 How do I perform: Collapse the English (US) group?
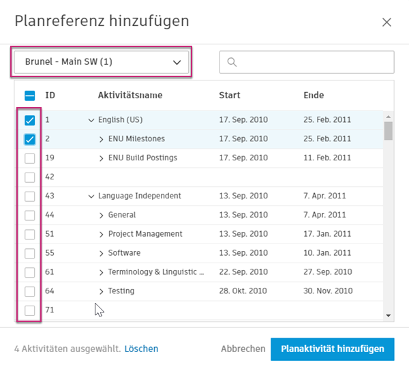[x=91, y=120]
